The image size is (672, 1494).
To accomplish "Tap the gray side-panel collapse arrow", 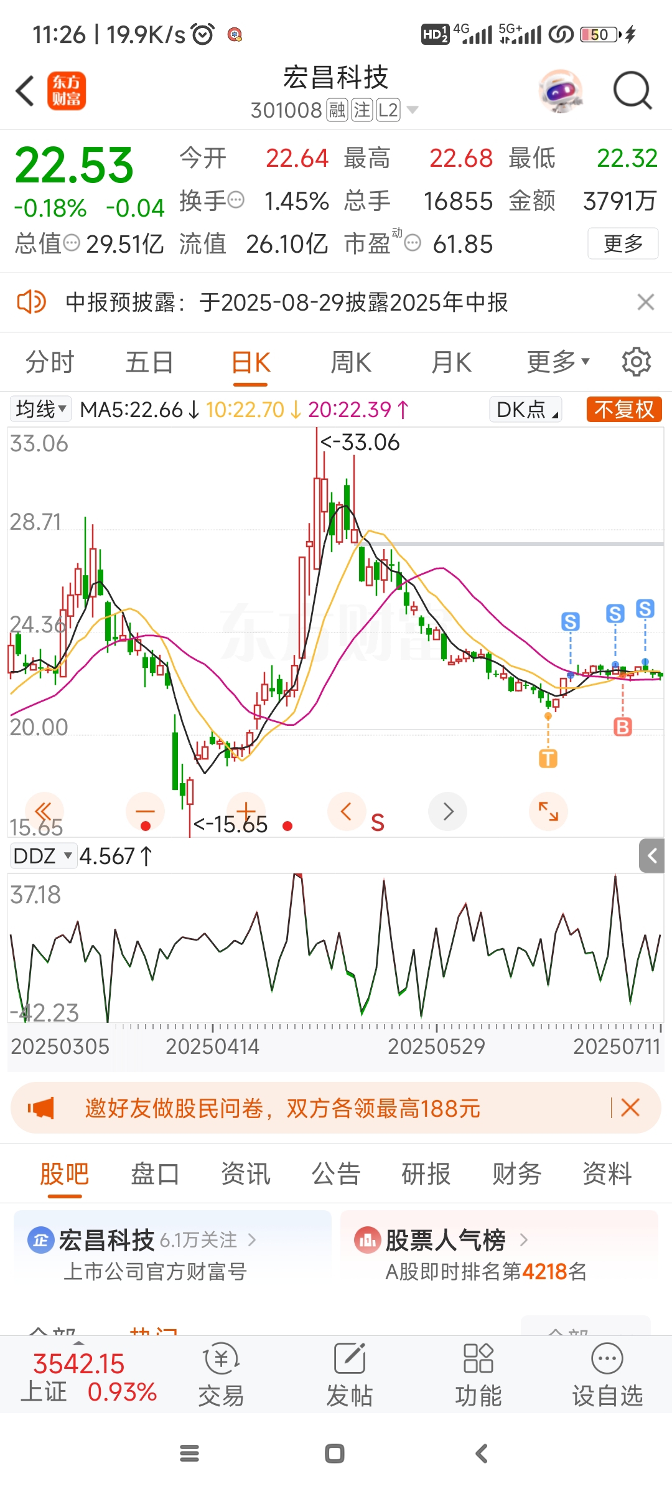I will coord(651,856).
